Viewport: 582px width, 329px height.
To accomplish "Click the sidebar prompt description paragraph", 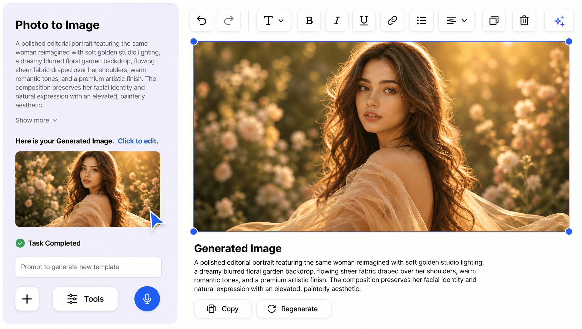I will pyautogui.click(x=88, y=74).
